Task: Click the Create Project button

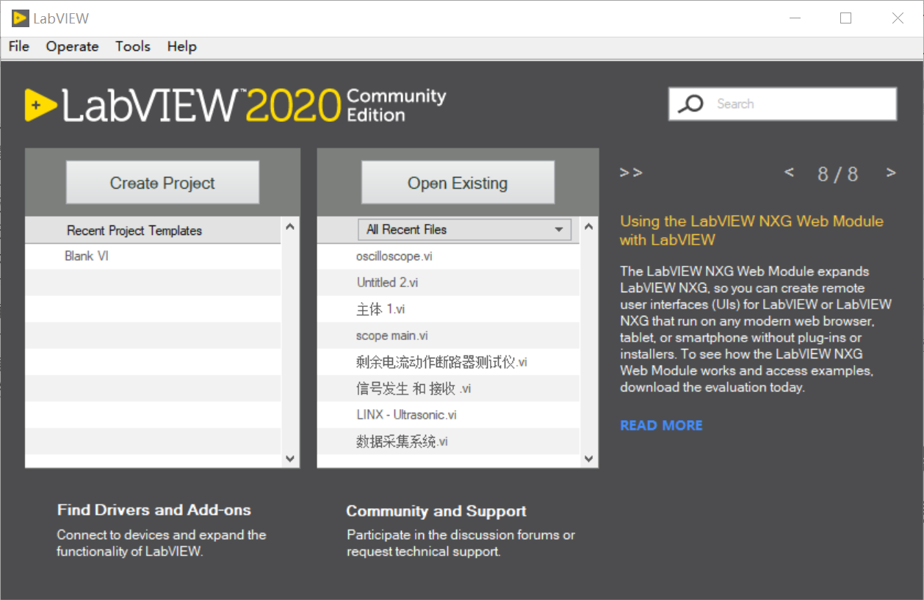Action: (x=162, y=182)
